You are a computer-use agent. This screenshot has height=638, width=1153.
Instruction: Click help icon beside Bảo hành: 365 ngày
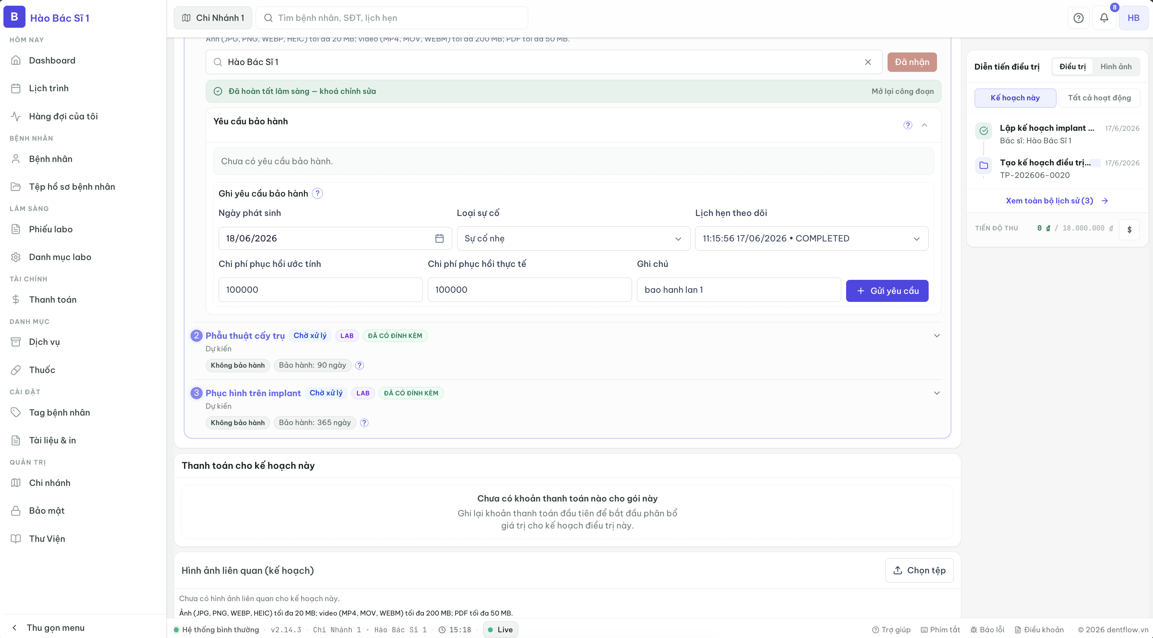(x=364, y=423)
